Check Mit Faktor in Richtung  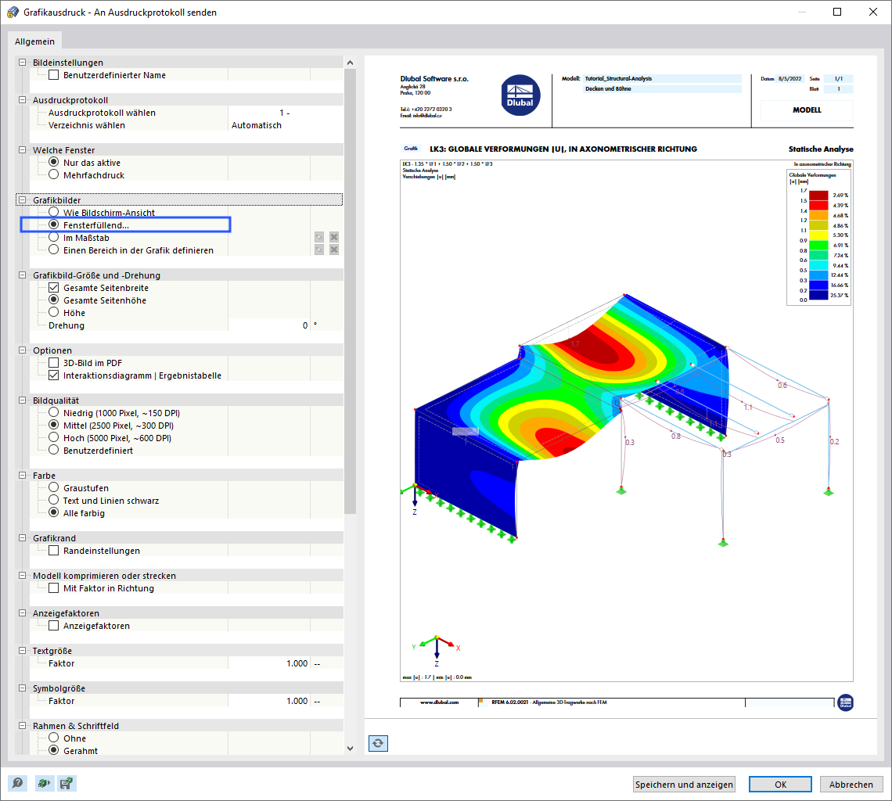coord(54,588)
